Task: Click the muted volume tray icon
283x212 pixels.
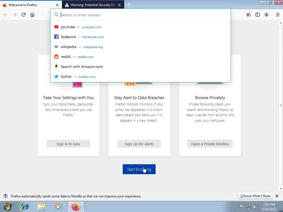Action: click(x=255, y=207)
